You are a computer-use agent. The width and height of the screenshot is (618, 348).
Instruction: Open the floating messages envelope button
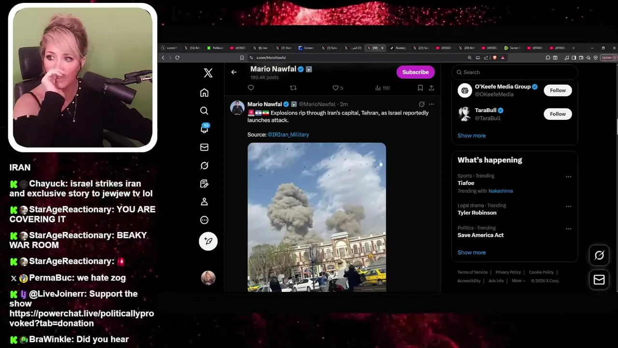coord(599,280)
